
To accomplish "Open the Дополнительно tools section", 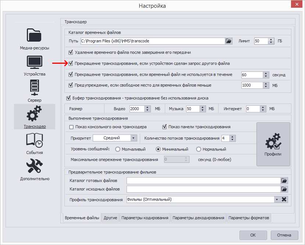I will pyautogui.click(x=35, y=169).
